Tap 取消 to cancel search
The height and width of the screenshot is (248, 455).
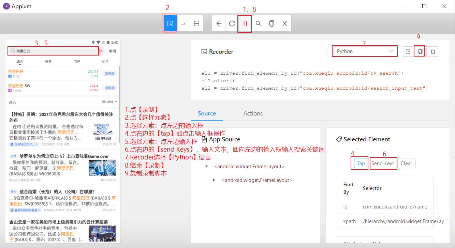tap(113, 51)
